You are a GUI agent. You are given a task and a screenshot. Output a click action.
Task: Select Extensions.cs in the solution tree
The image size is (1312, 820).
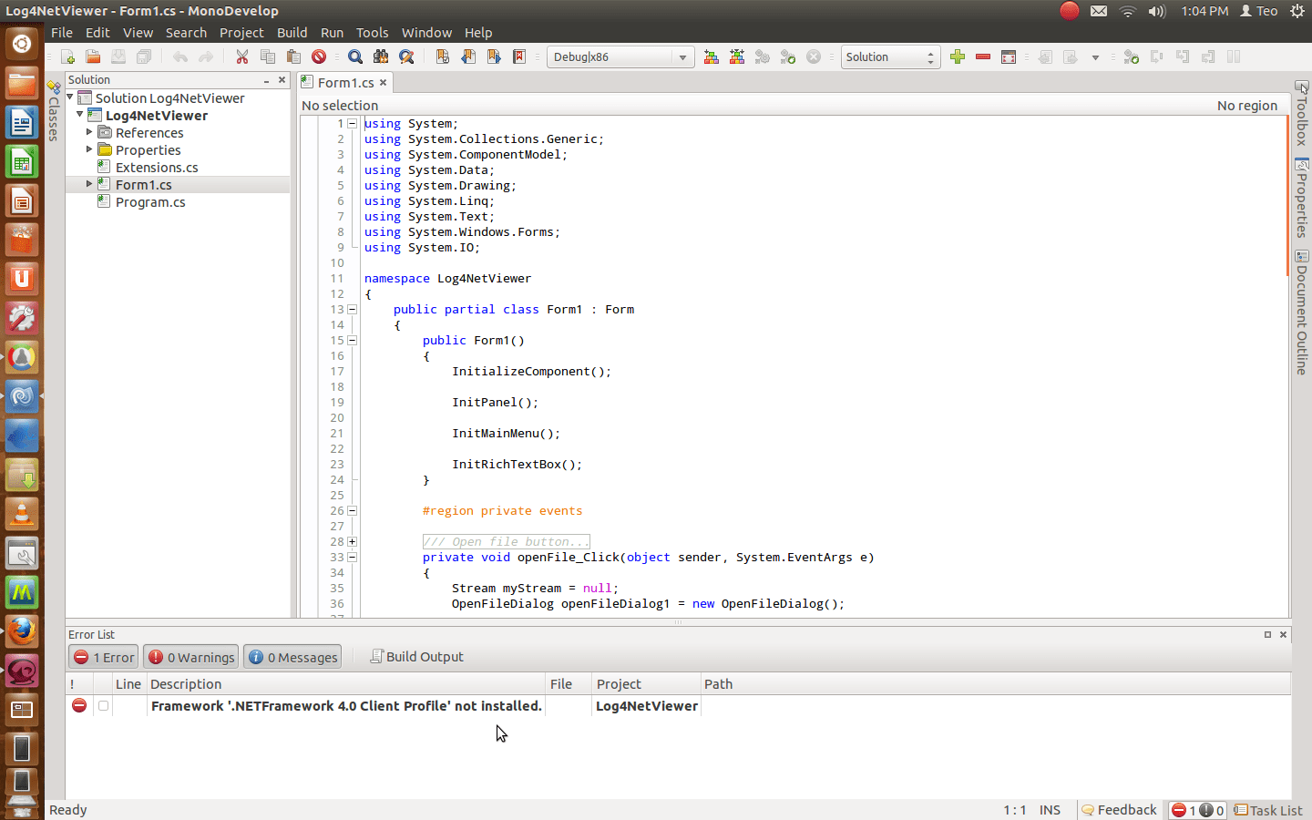(x=157, y=168)
